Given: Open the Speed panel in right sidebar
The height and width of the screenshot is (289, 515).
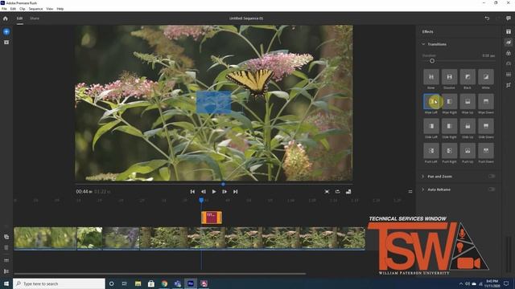Looking at the screenshot, I should pos(509,63).
